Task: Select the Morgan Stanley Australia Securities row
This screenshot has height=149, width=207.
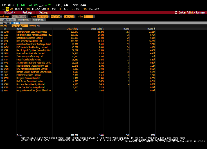Action: click(x=78, y=72)
